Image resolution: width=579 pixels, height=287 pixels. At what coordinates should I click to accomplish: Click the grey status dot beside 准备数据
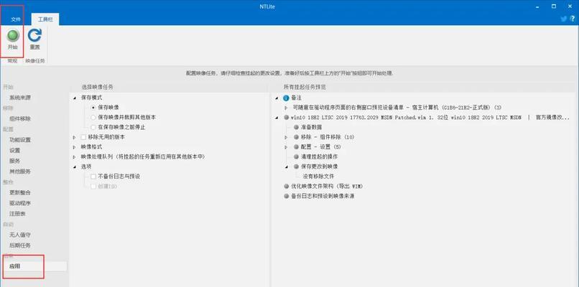click(296, 127)
